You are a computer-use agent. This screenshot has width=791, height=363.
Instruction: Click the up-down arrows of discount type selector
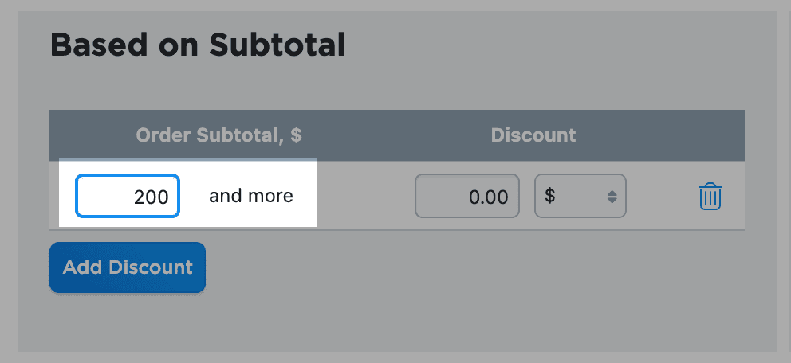612,196
